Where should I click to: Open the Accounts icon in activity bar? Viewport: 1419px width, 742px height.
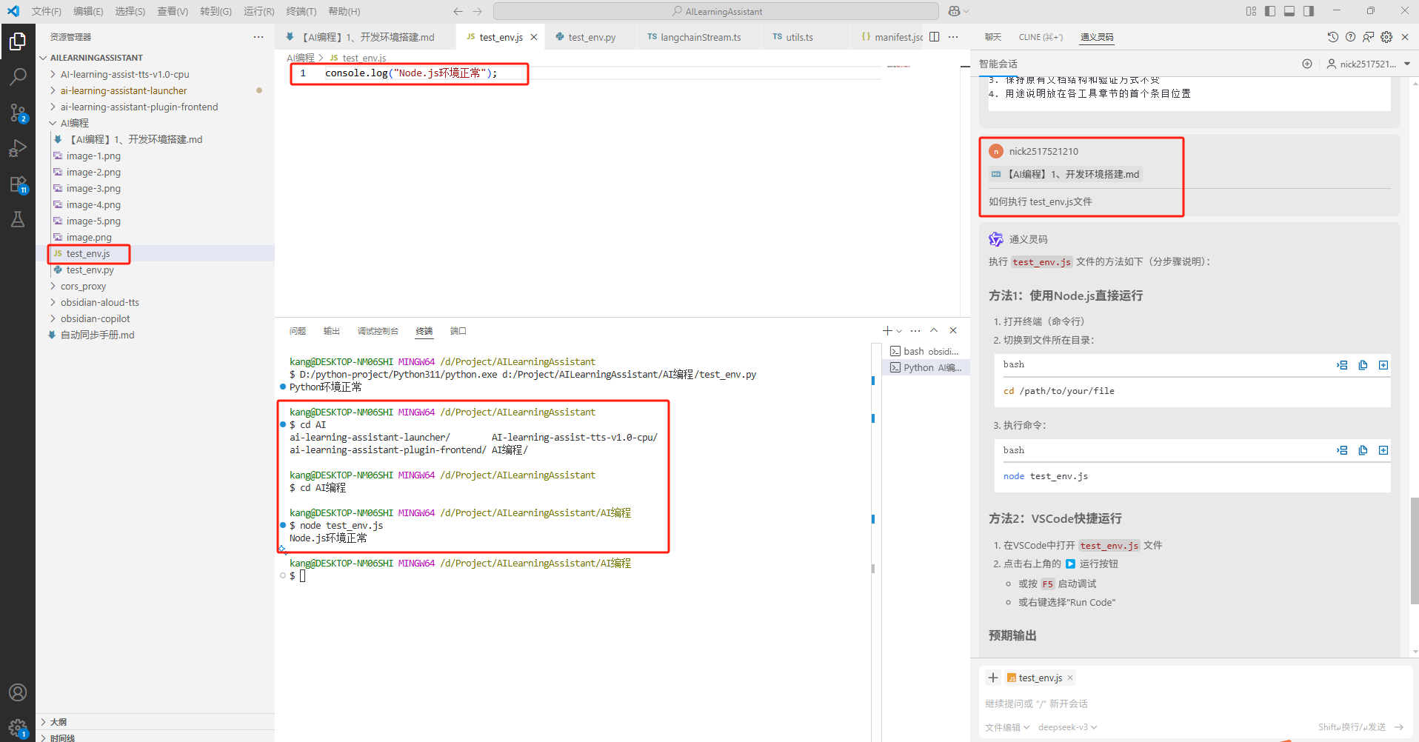pos(18,692)
